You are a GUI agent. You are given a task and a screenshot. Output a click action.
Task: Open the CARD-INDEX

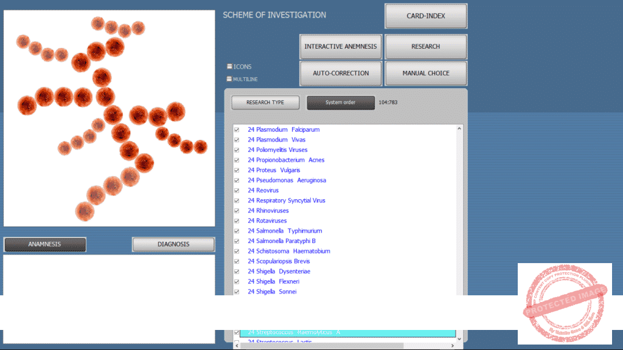pos(426,16)
